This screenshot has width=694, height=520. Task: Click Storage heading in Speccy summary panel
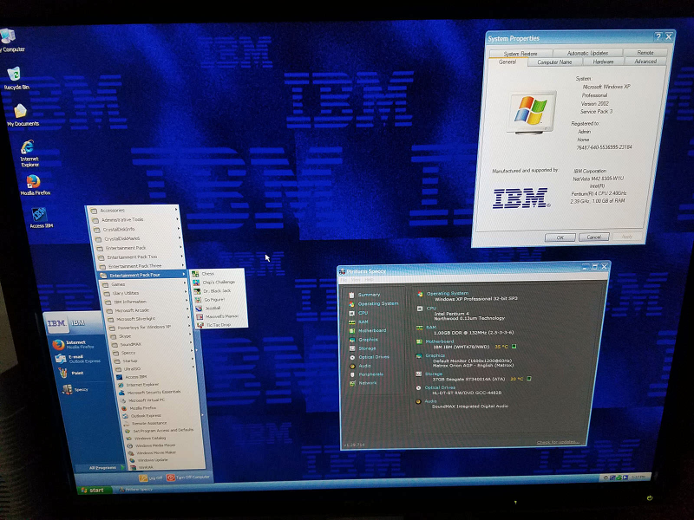point(433,374)
